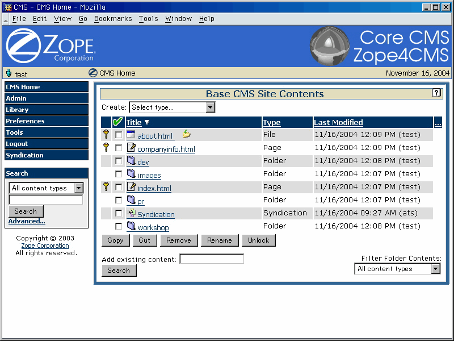The height and width of the screenshot is (341, 454).
Task: Open the Advanced... search link
Action: click(27, 221)
